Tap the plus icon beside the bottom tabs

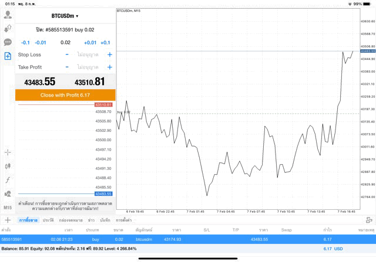(8, 220)
